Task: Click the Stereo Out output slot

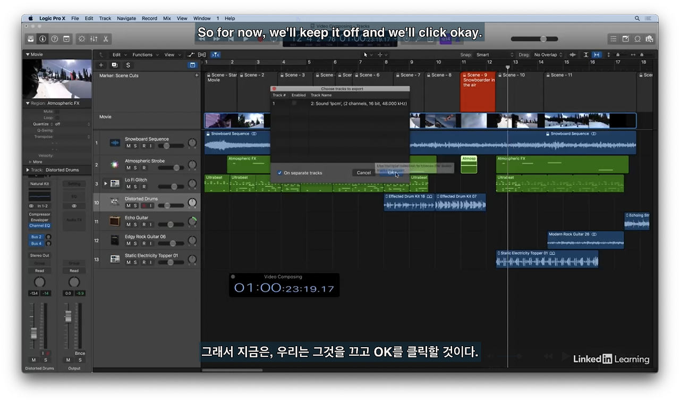Action: pyautogui.click(x=40, y=255)
